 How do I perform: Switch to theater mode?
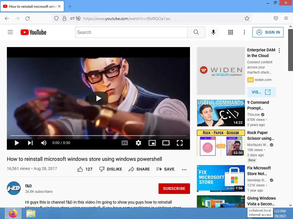click(166, 143)
